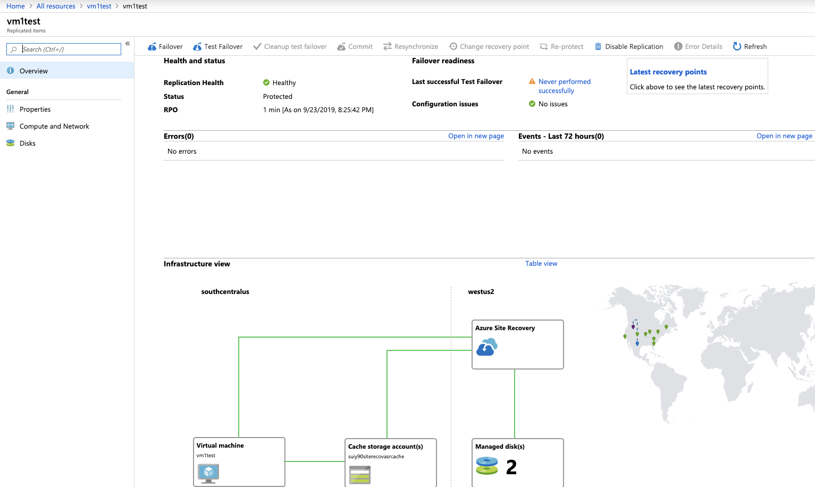Click the Failover cloud icon
Screen dimensions: 815x487
coord(152,47)
